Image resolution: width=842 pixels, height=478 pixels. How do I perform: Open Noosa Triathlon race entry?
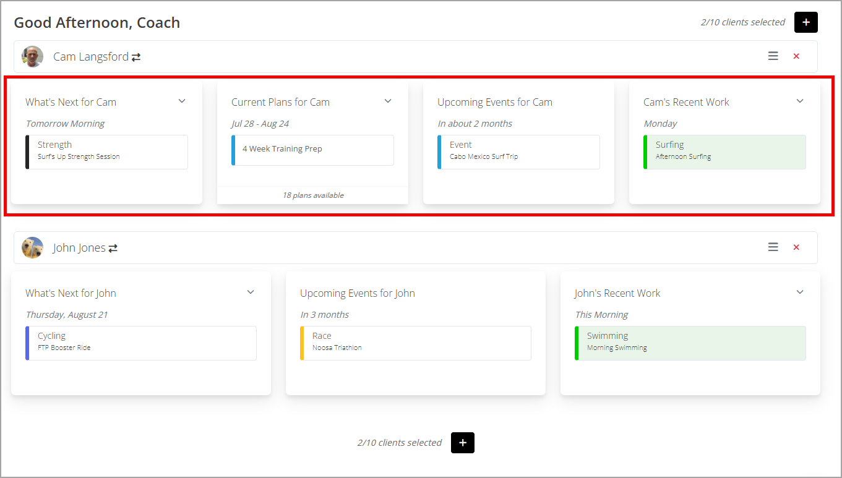coord(415,343)
